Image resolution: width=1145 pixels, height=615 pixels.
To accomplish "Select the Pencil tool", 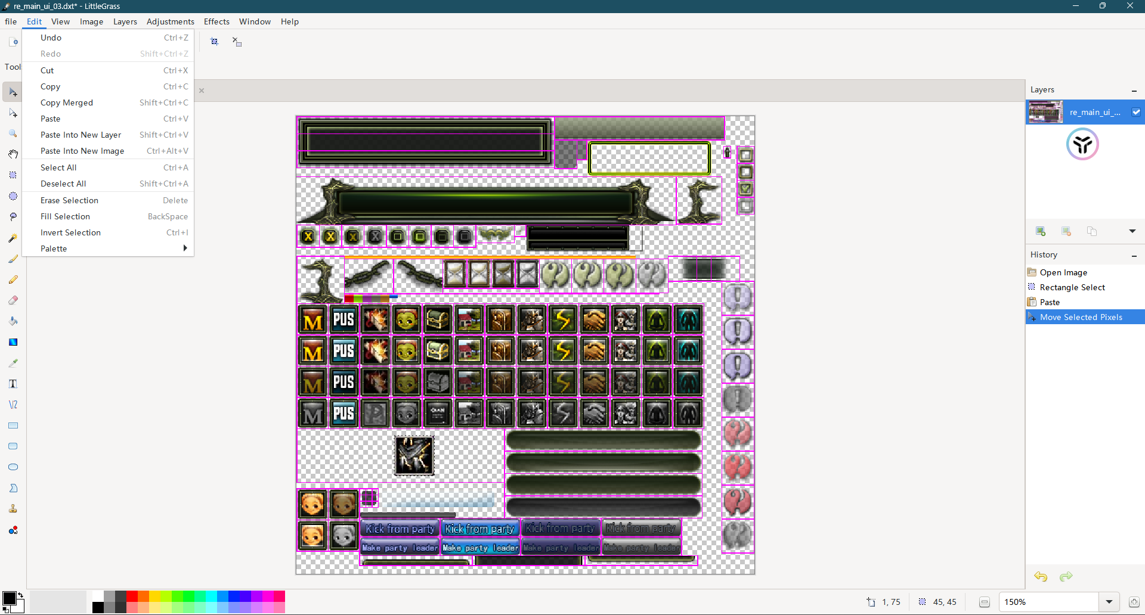I will coord(13,279).
